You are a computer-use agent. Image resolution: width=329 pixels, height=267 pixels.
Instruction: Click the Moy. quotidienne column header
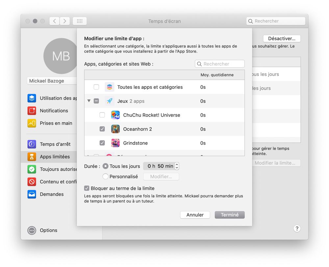coord(217,75)
